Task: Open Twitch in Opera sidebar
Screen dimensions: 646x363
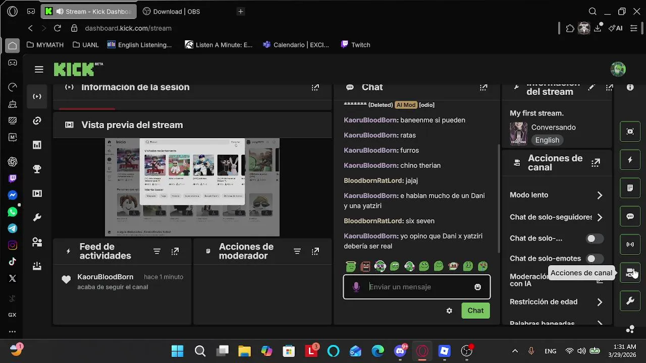Action: point(13,178)
